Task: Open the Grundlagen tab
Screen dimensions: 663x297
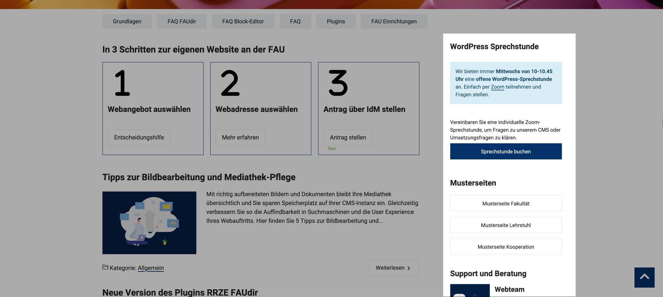Action: pos(127,21)
